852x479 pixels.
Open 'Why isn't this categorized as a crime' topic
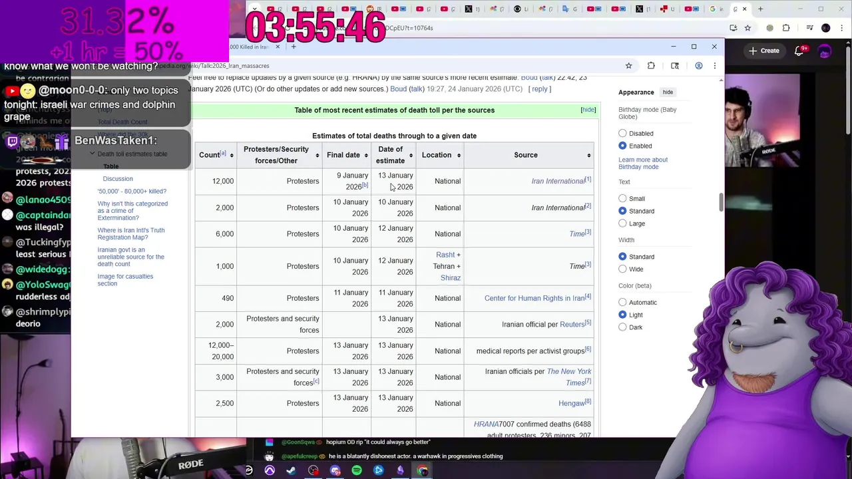click(132, 211)
